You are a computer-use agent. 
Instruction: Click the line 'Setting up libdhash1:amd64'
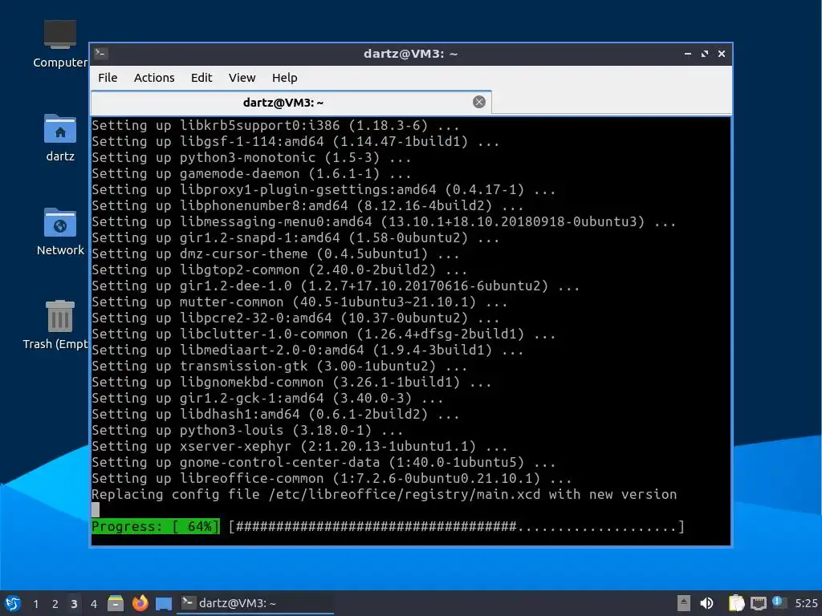tap(275, 415)
